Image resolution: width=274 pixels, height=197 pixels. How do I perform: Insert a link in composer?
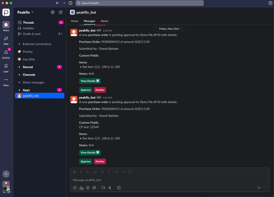click(x=95, y=172)
